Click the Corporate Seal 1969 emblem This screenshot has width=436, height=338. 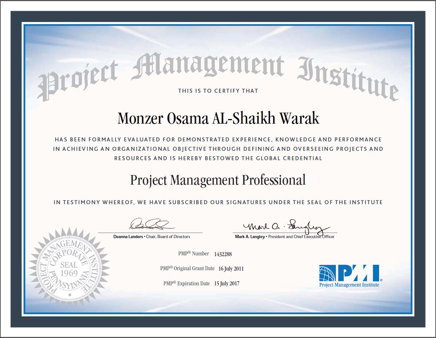click(69, 268)
